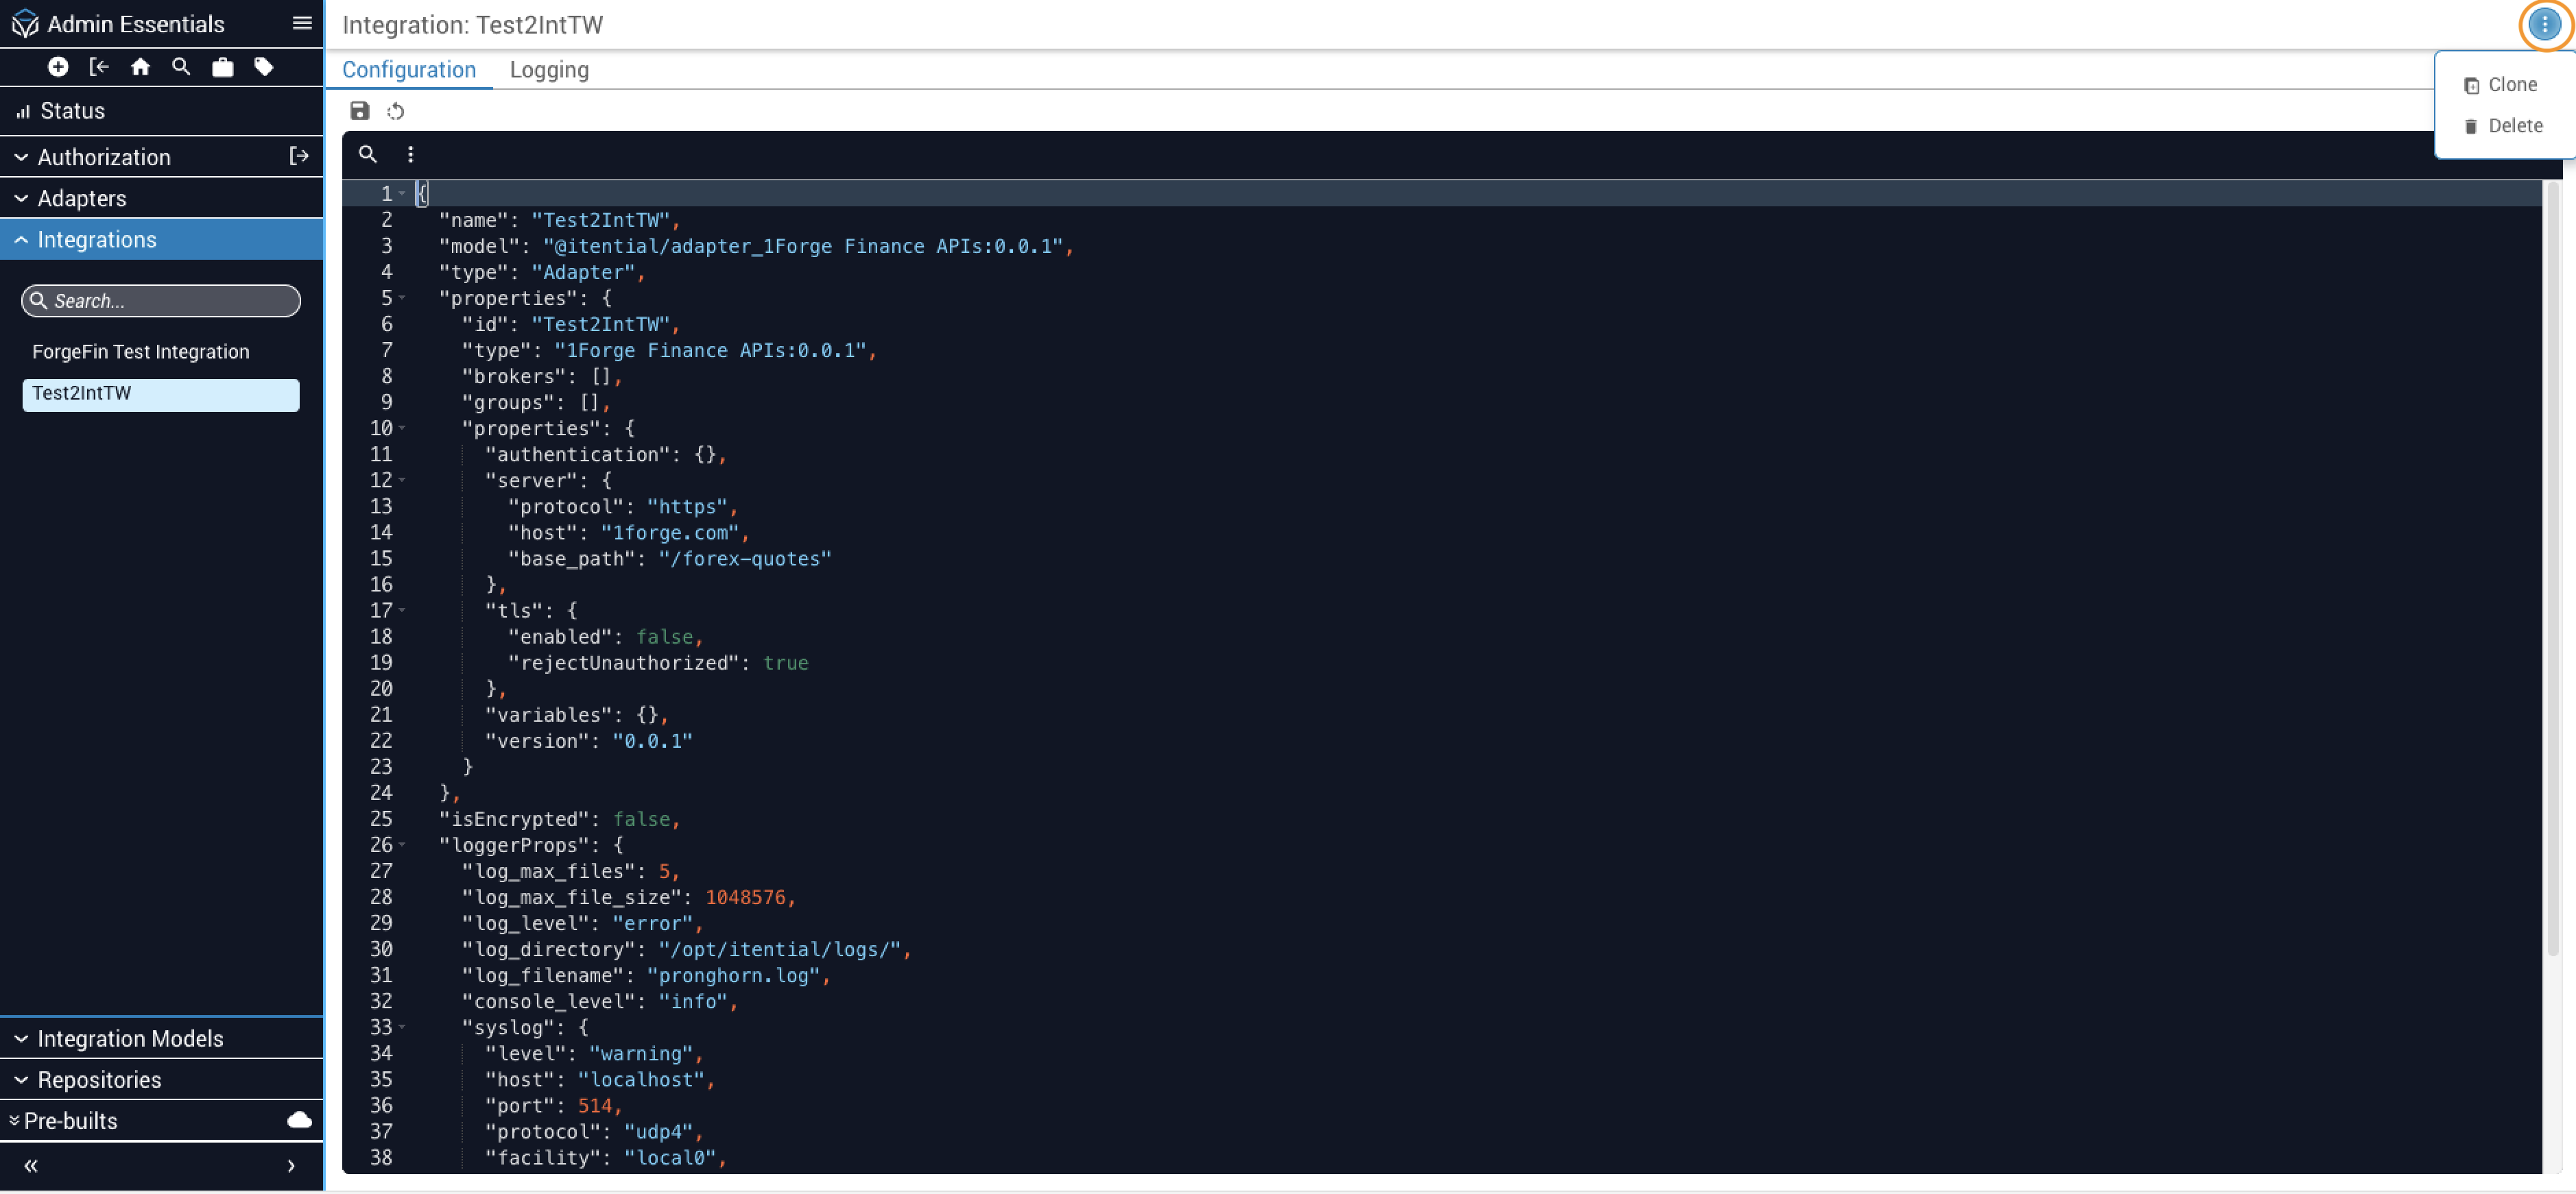Select Delete from the options menu
Viewport: 2576px width, 1194px height.
click(2514, 126)
